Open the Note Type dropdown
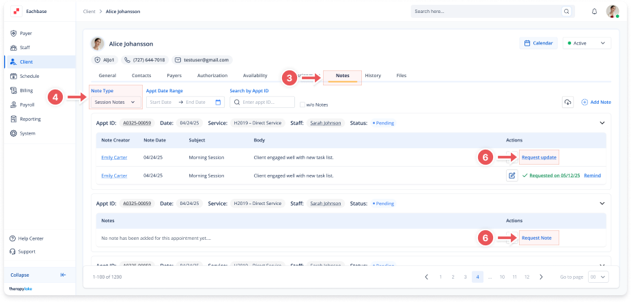The width and height of the screenshot is (631, 302). [115, 102]
